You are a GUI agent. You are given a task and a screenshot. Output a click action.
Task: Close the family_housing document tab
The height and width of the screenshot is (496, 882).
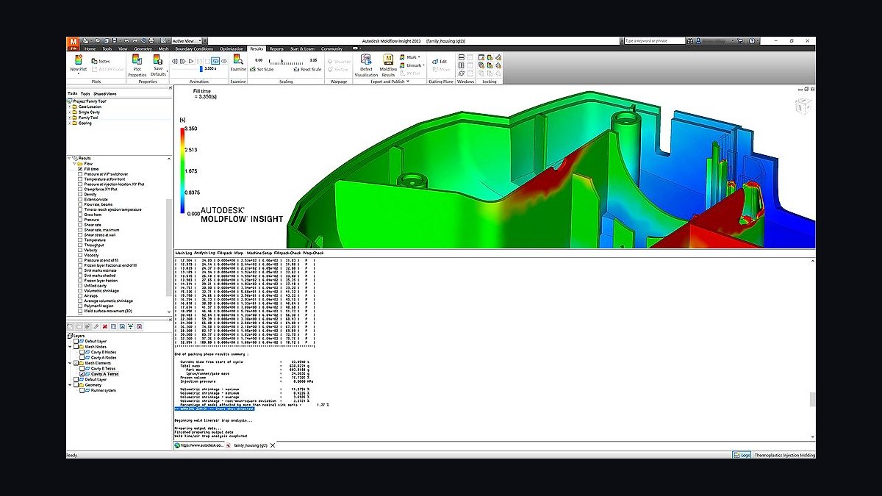tap(273, 445)
